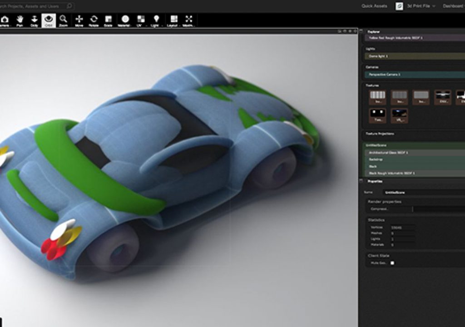Screen dimensions: 465x327
Task: Click the Materials statistic value
Action: pos(402,245)
